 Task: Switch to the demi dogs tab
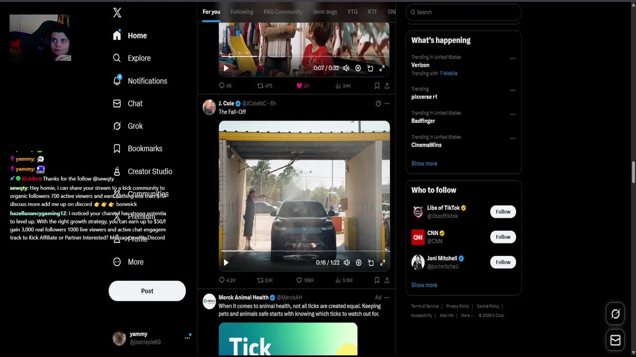click(x=325, y=12)
